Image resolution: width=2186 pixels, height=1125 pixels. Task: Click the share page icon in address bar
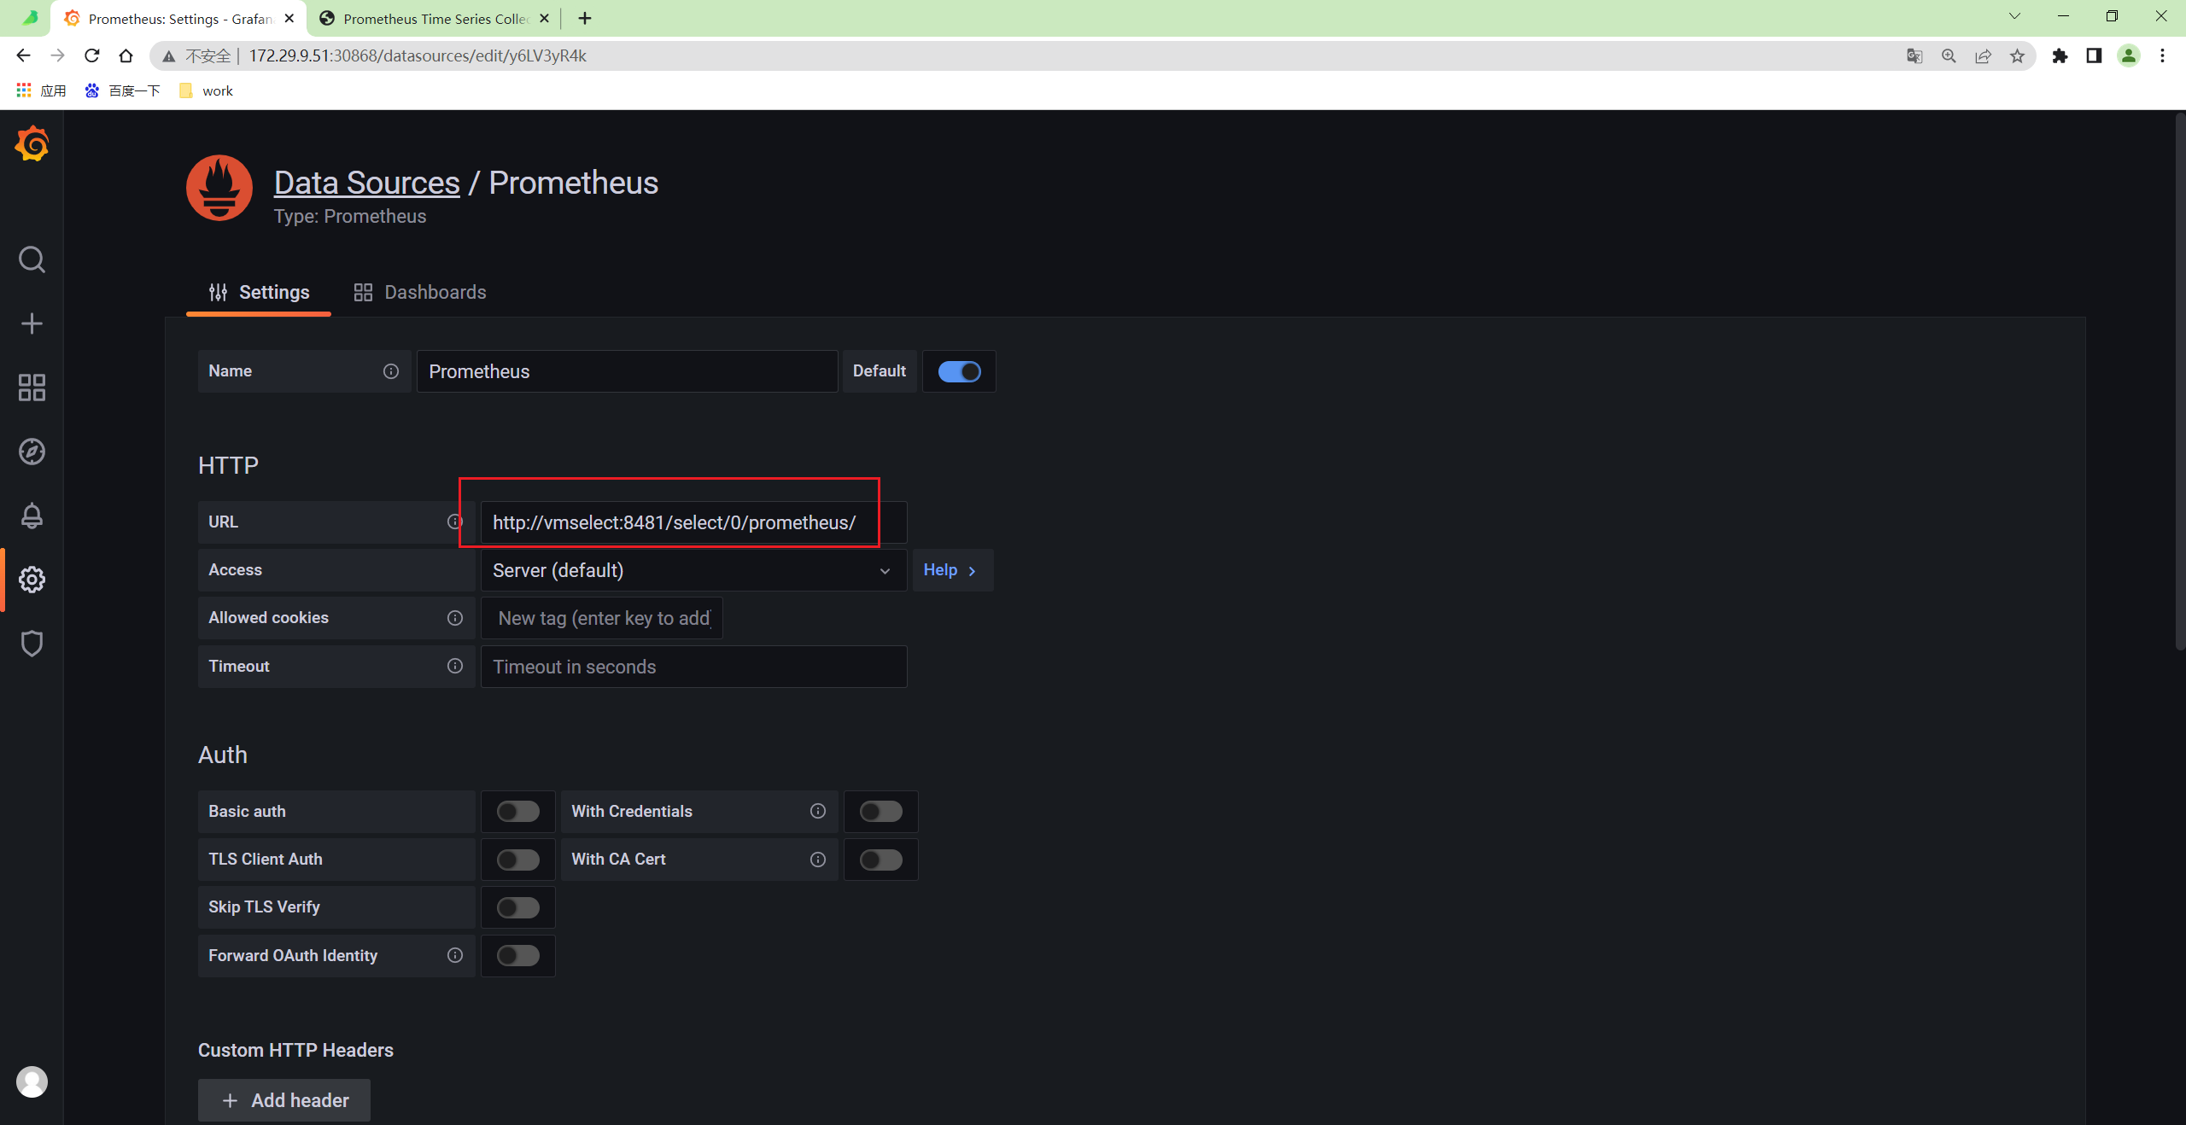coord(1983,55)
